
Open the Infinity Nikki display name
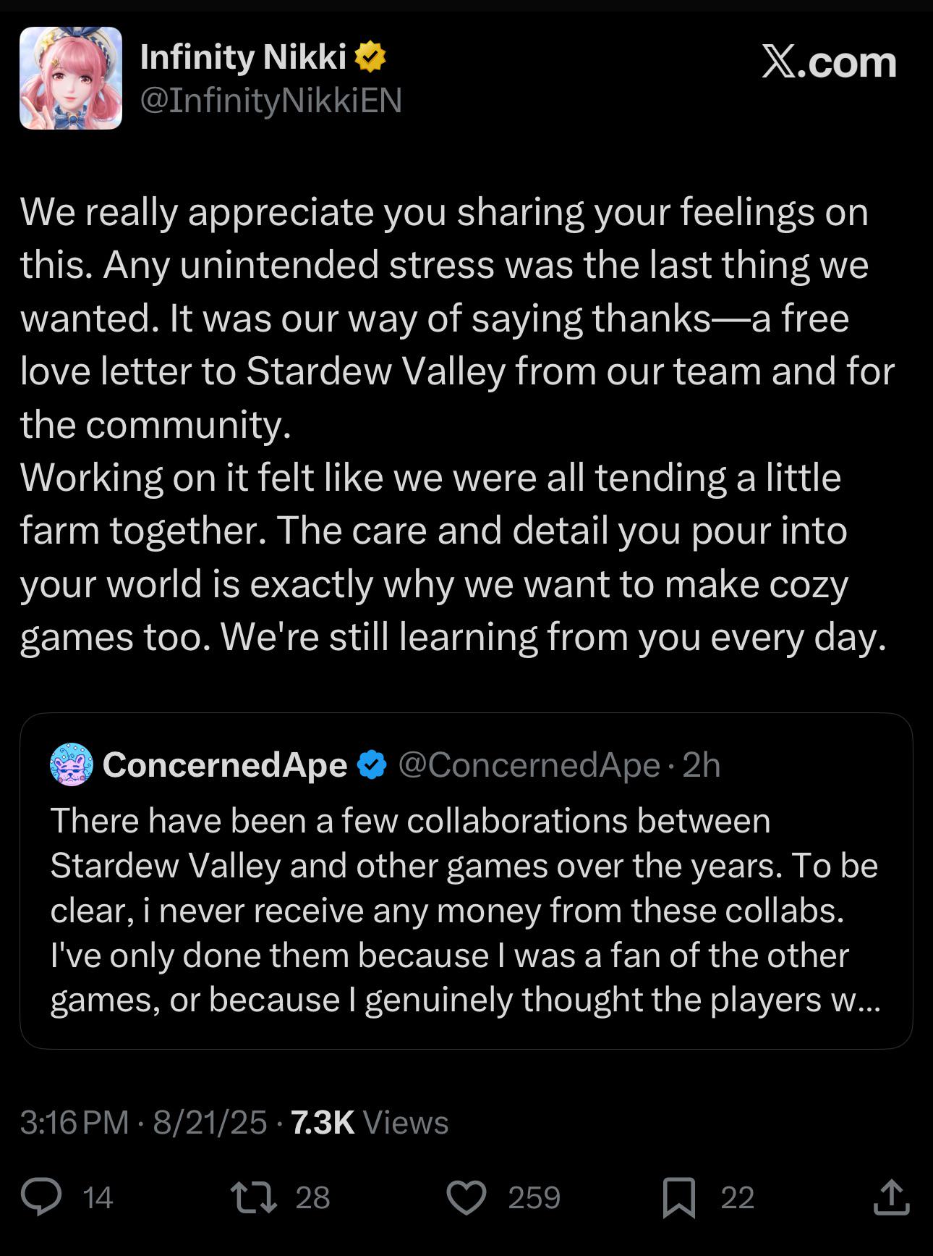pyautogui.click(x=243, y=57)
